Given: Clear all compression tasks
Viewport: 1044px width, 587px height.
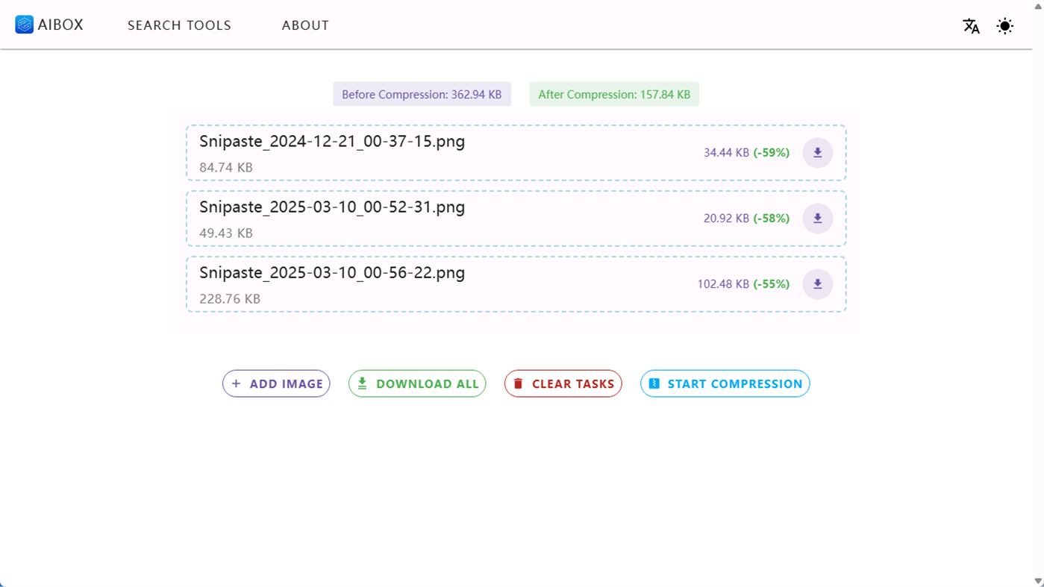Looking at the screenshot, I should [x=563, y=383].
